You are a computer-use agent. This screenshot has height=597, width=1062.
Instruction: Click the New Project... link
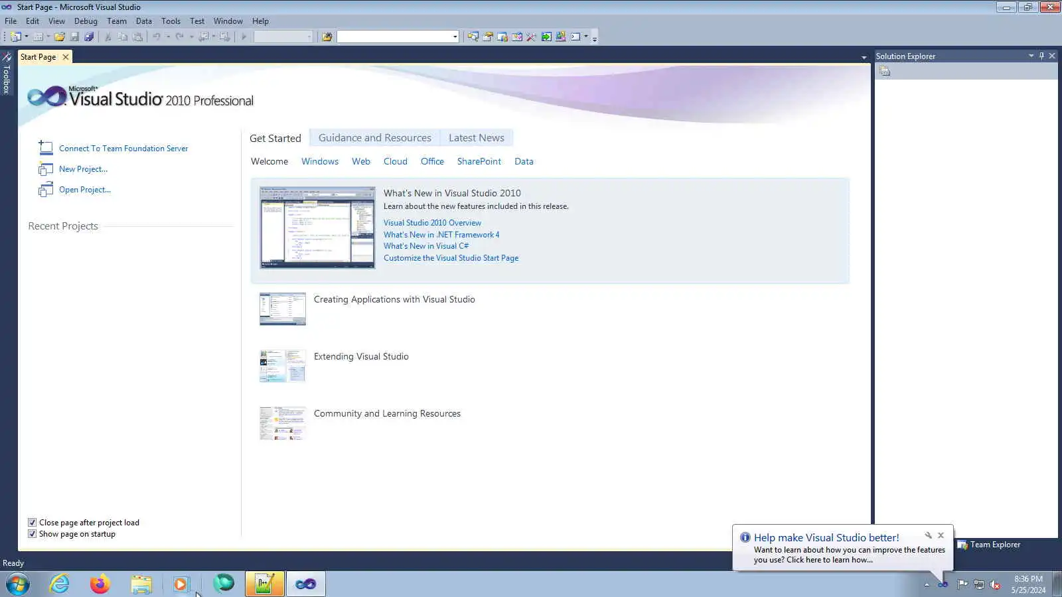coord(83,169)
